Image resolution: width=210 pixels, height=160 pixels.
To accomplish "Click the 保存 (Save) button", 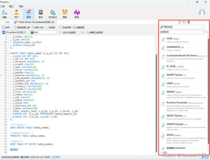I will tap(6, 27).
